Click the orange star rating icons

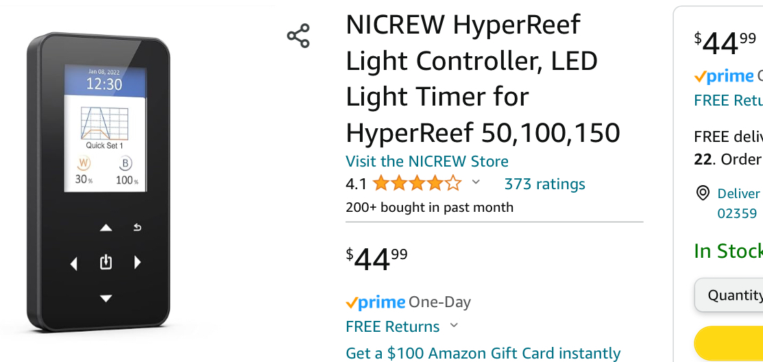click(x=417, y=184)
